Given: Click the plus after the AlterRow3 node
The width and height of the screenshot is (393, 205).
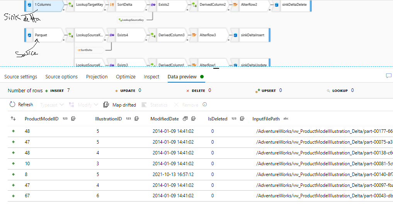Looking at the screenshot, I should click(228, 40).
